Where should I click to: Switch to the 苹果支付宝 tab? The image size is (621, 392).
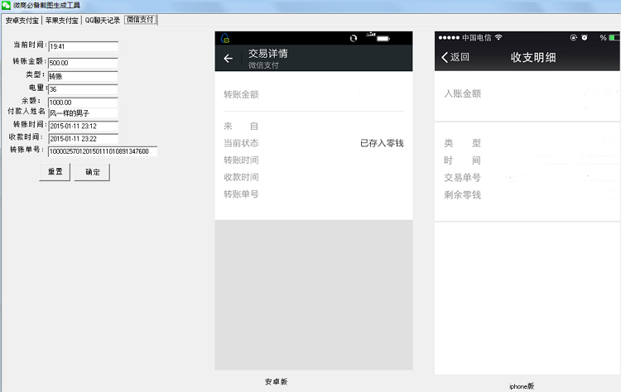coord(61,20)
